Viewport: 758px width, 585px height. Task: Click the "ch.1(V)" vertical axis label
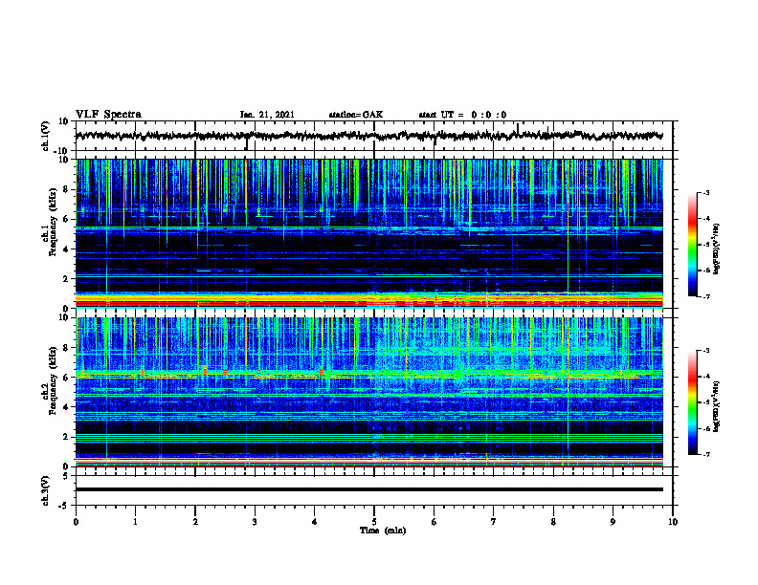point(46,136)
